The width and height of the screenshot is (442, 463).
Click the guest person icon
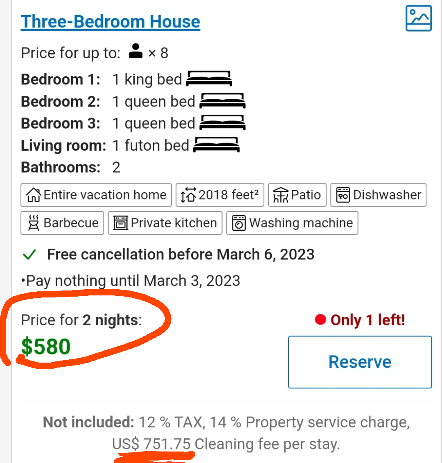pos(135,50)
